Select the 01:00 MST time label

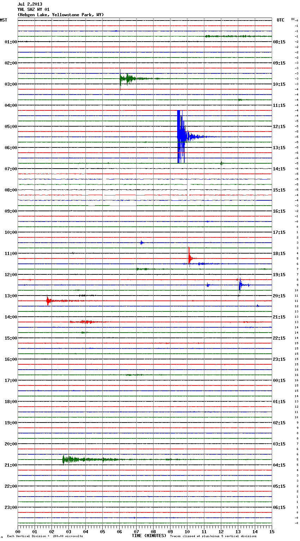pos(11,42)
